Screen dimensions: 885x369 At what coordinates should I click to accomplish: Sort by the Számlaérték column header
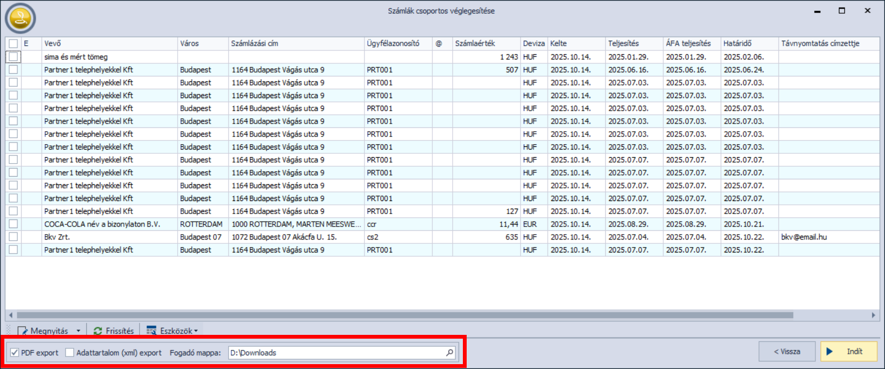coord(475,43)
